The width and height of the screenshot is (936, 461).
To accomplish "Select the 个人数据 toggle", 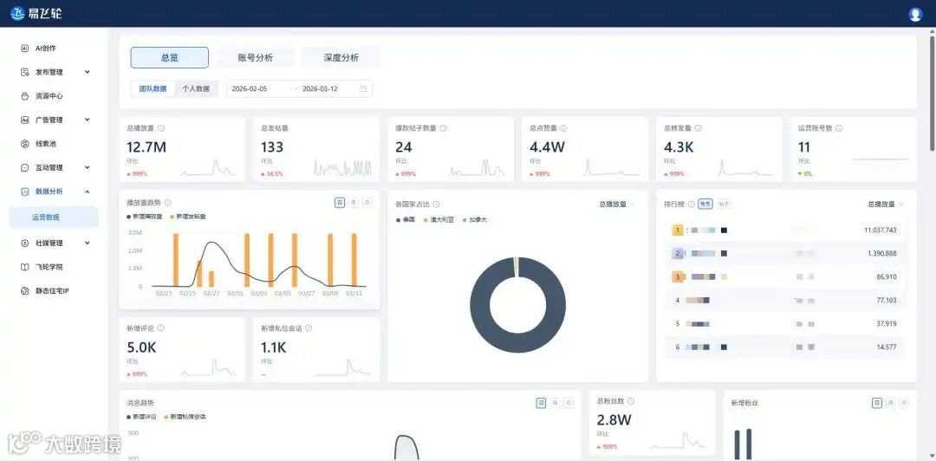I will point(196,88).
